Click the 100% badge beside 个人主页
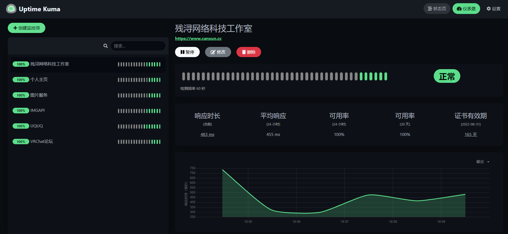Screen dimensions: 508x234 coord(21,80)
